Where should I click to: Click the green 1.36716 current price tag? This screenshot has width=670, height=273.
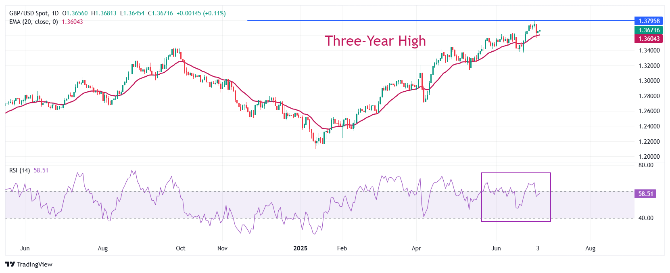(x=649, y=30)
